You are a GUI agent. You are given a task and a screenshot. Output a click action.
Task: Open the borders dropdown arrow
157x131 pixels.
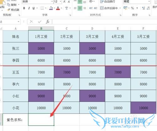(46, 8)
